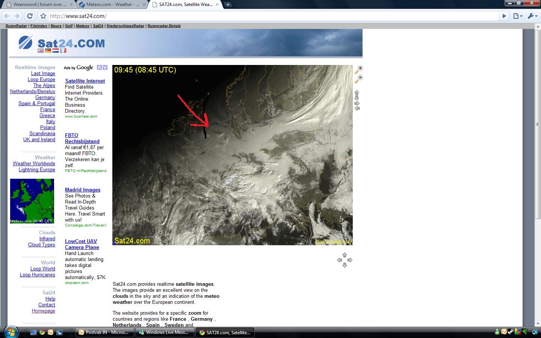Pan the satellite map up
The height and width of the screenshot is (338, 541).
pyautogui.click(x=357, y=92)
